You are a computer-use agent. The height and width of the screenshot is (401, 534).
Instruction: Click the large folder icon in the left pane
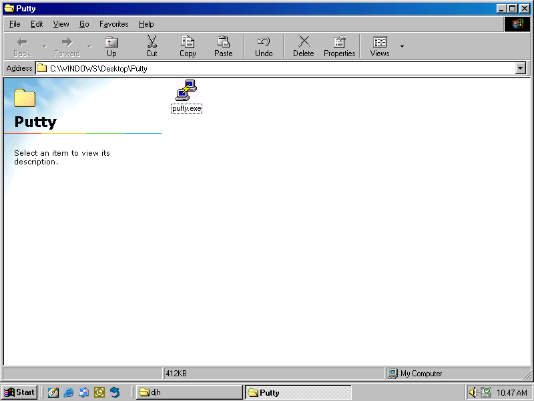[x=25, y=98]
